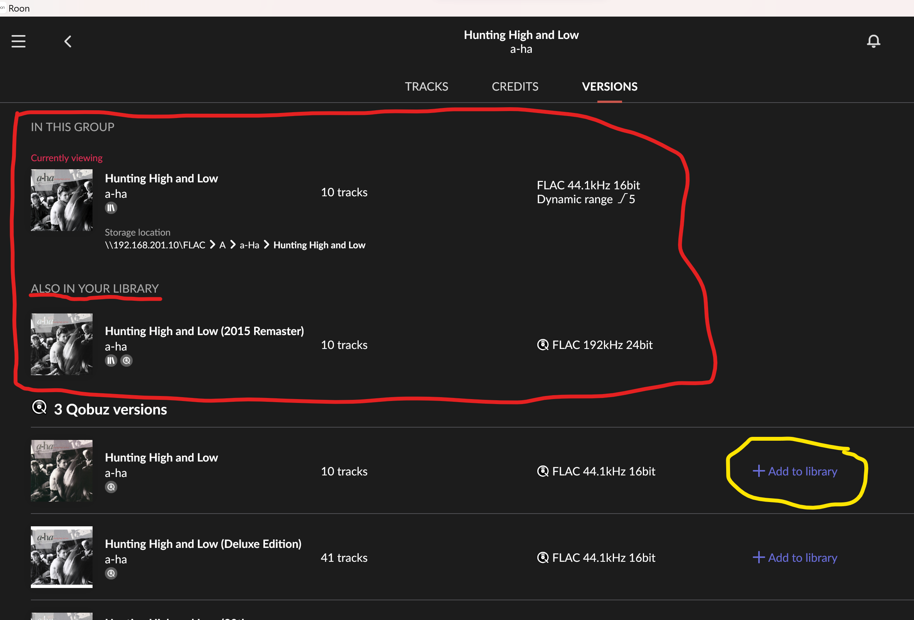Click '41 tracks' text

point(344,558)
